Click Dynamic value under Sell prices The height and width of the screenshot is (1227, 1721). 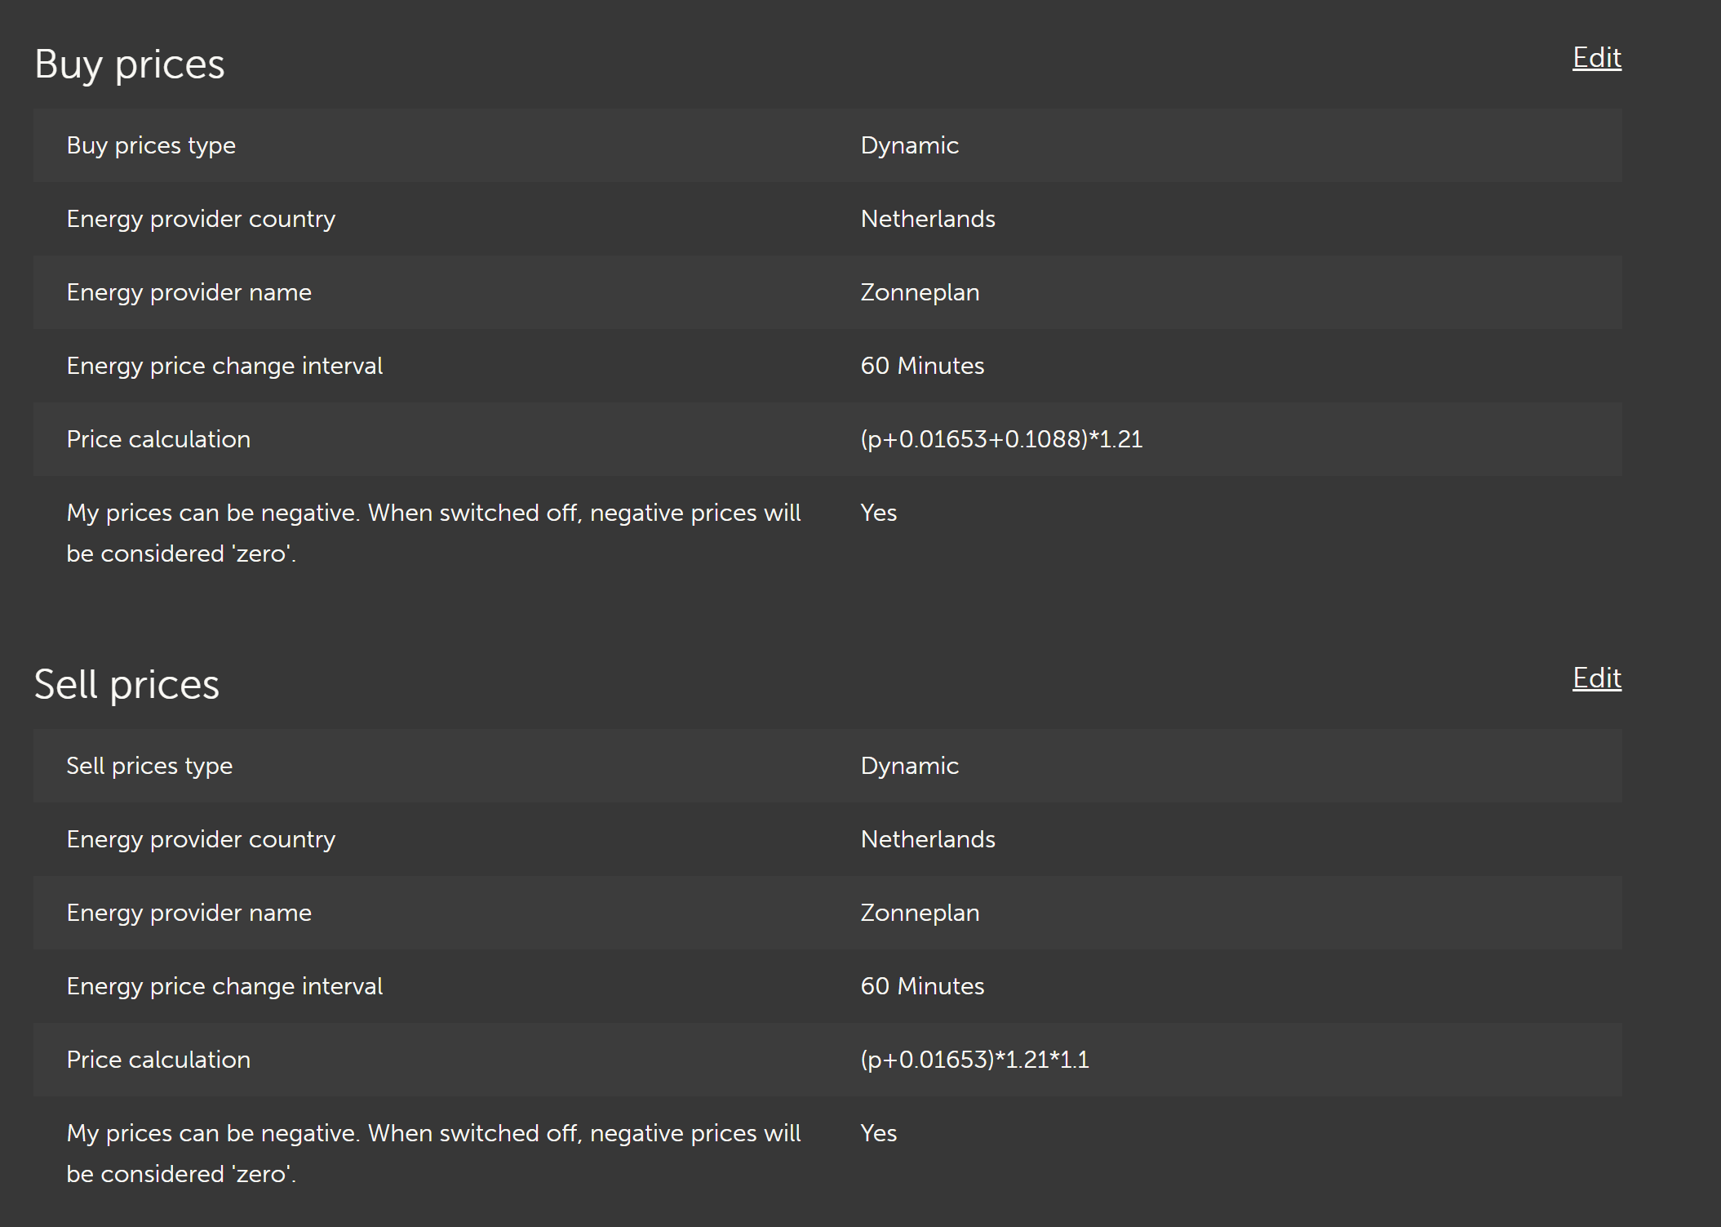coord(909,766)
